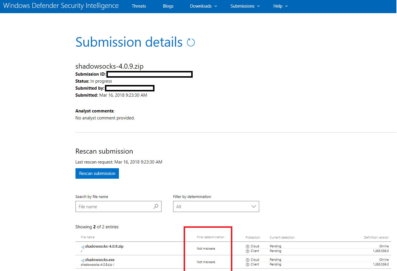Viewport: 397px width, 271px height.
Task: Click the file icon next to shadowsocks.exe
Action: tap(83, 260)
